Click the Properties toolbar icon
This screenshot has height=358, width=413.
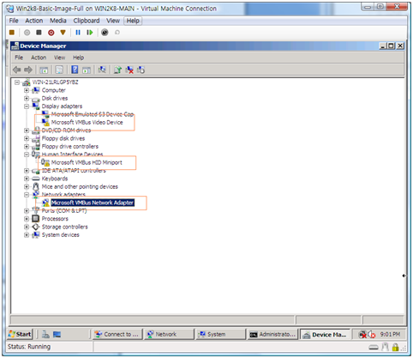(59, 70)
